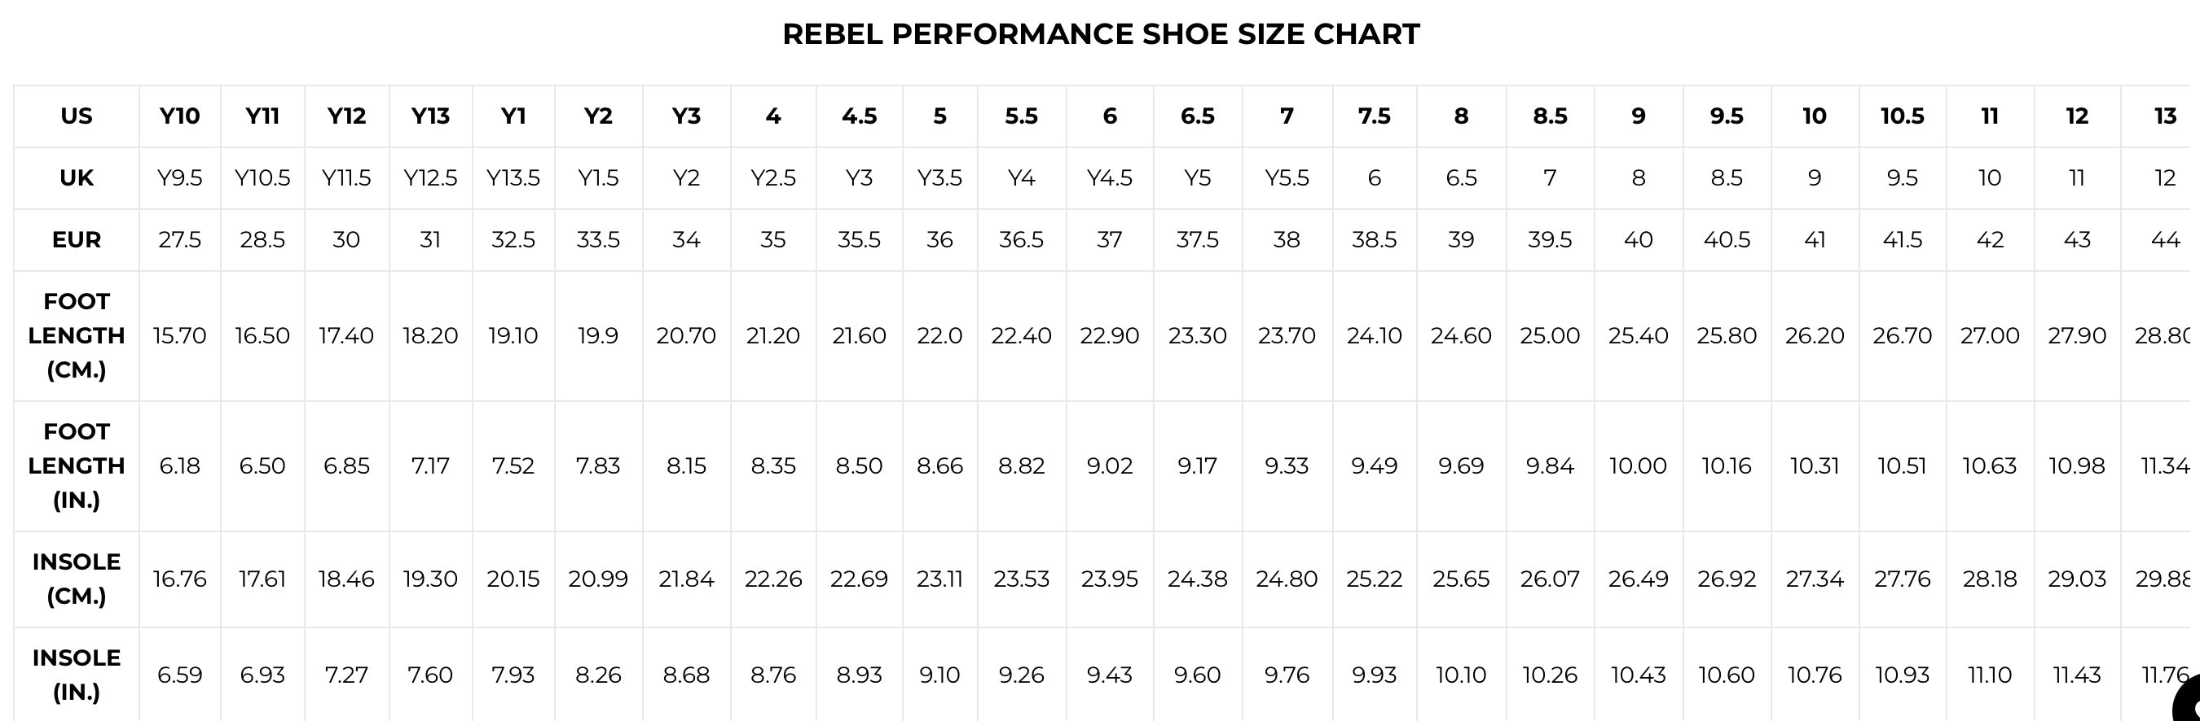Image resolution: width=2200 pixels, height=721 pixels.
Task: Select the EUR size 42 cell
Action: point(1990,240)
